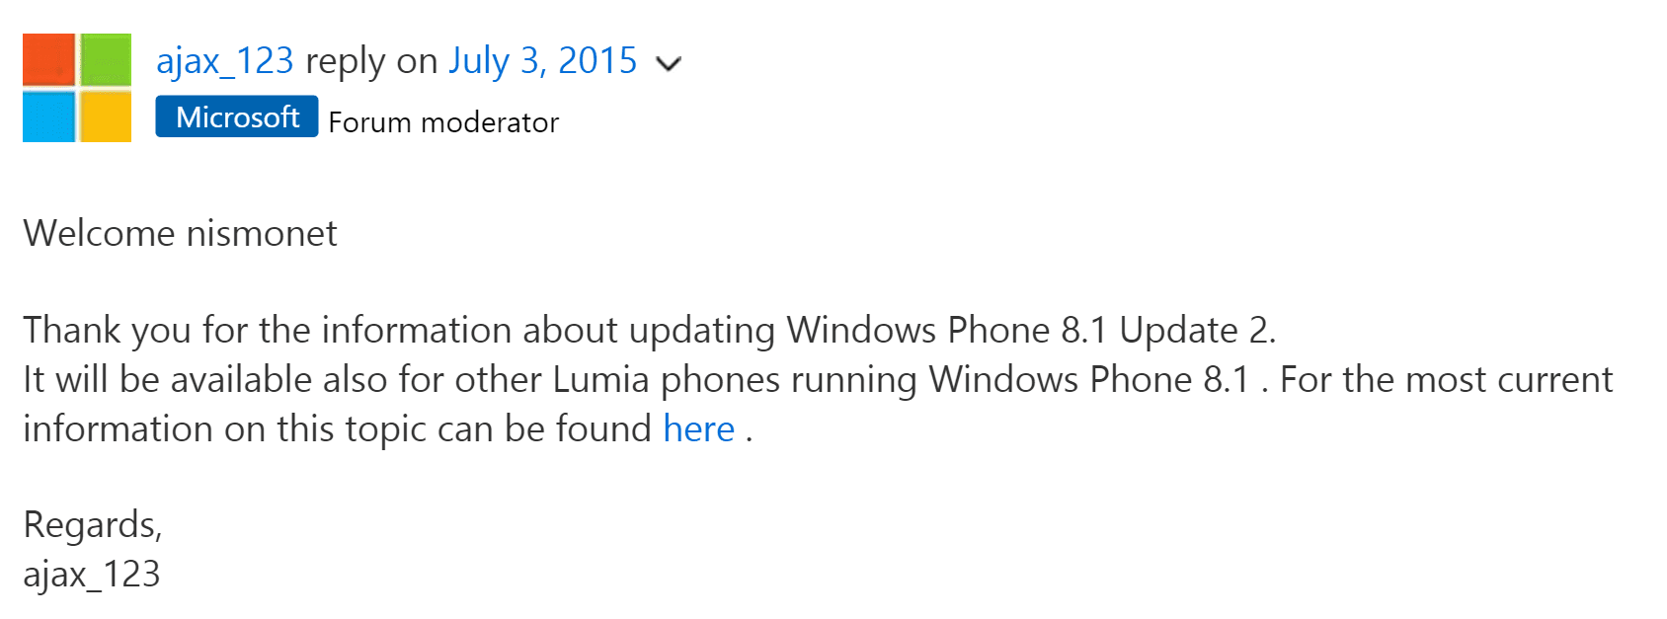Click the 'Regards,' closing line
The width and height of the screenshot is (1667, 619).
(x=93, y=525)
